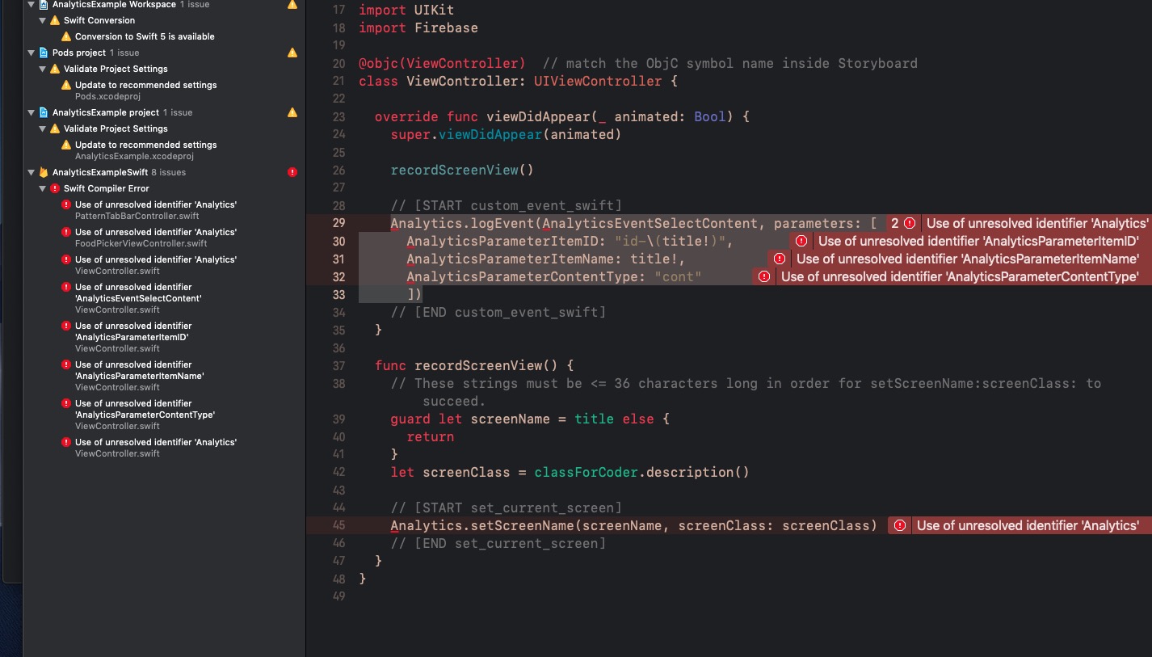
Task: Click the error icon on line 32
Action: pos(763,276)
